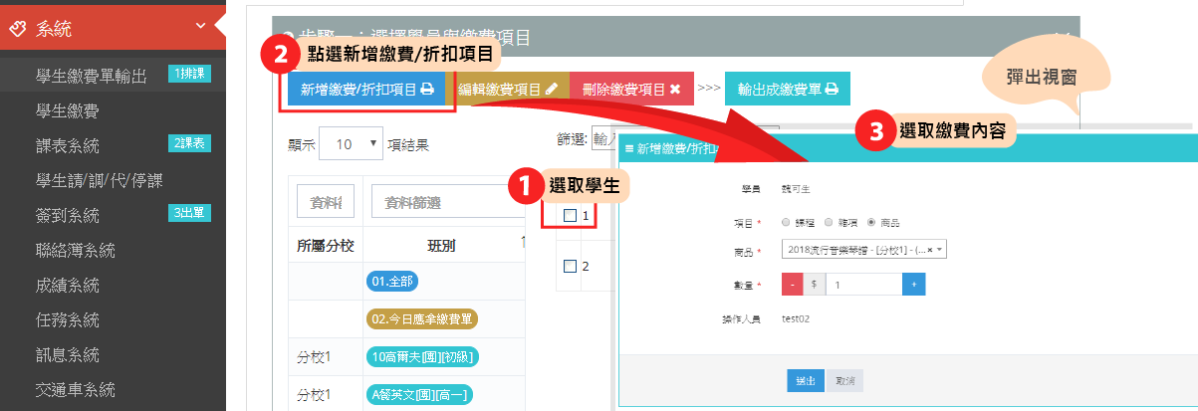The image size is (1198, 411).
Task: Click the X icon on 刪除繳費項目
Action: point(675,89)
